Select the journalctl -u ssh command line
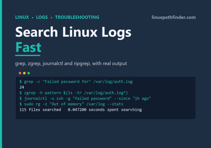Screen dimensions: 211x148 coord(85,98)
